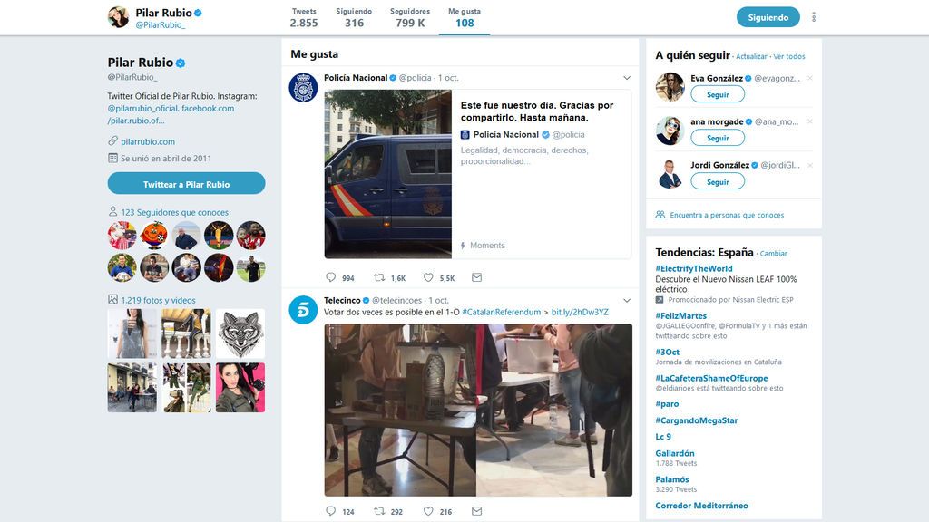Click the promoted icon under ElectrifyTheWorld
This screenshot has height=522, width=929.
coord(660,299)
